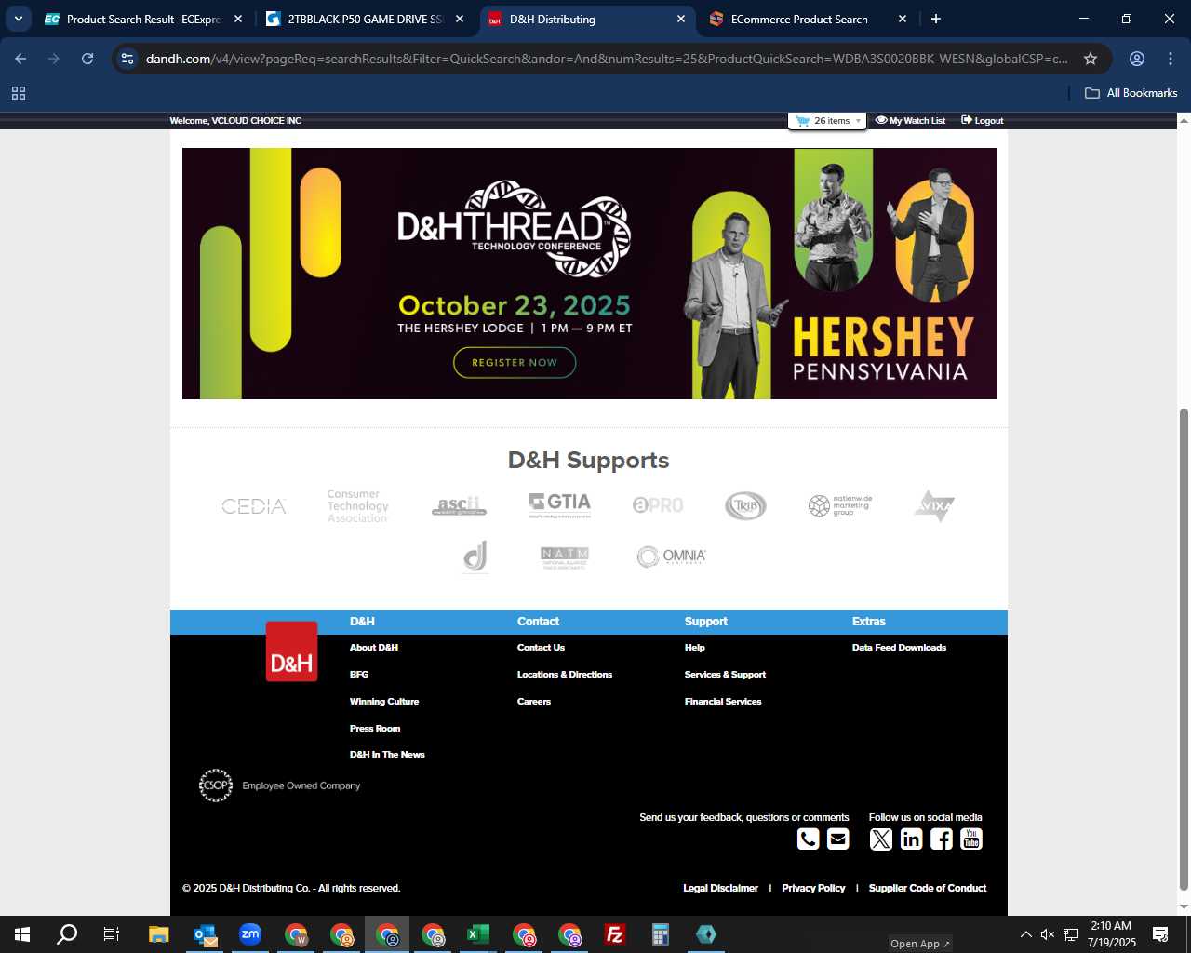This screenshot has height=953, width=1191.
Task: Select the D&H Distributing tab
Action: click(x=586, y=19)
